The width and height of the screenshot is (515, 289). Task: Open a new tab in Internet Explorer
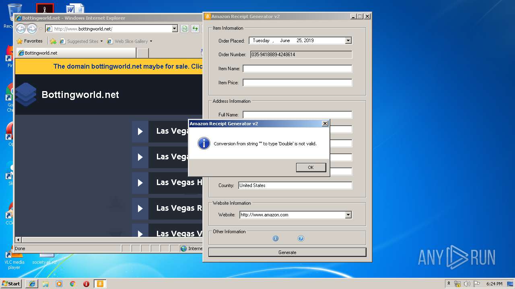click(x=143, y=53)
